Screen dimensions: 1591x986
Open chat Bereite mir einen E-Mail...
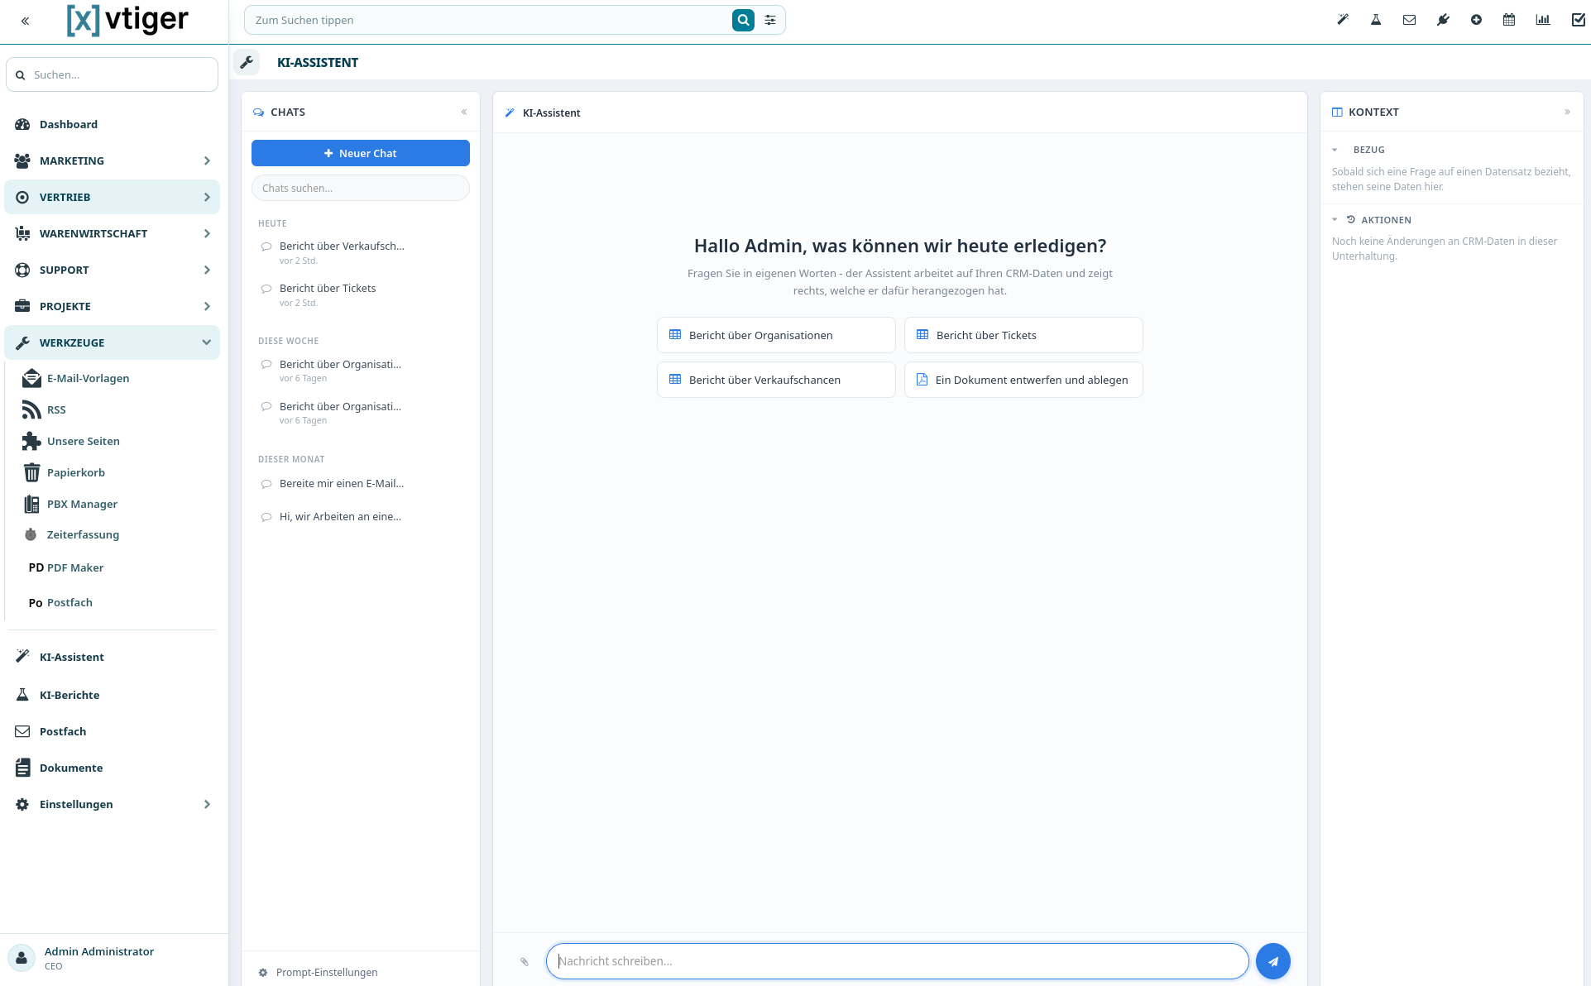[x=361, y=484]
